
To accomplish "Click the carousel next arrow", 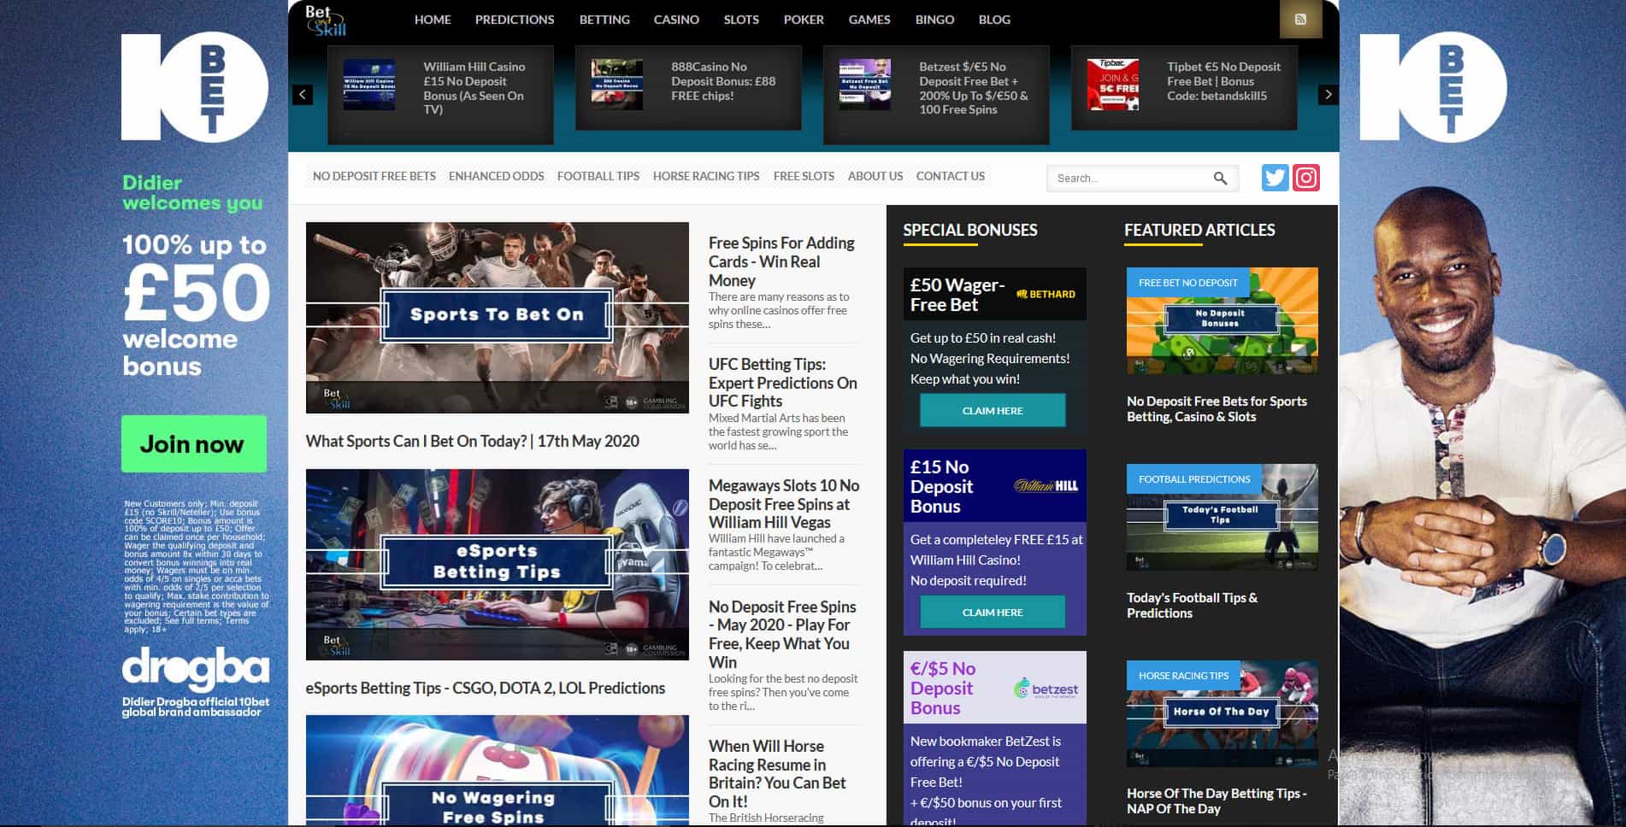I will 1328,95.
